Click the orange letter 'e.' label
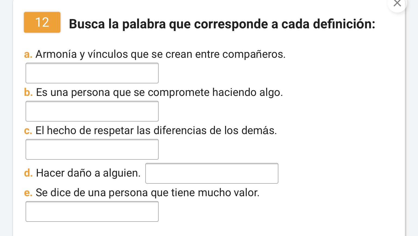418x236 pixels. pyautogui.click(x=28, y=193)
